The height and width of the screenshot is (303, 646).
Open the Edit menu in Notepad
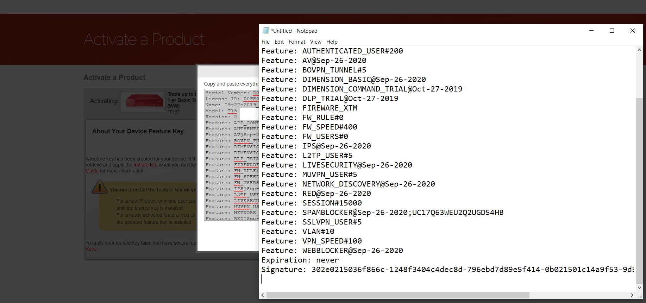pos(279,42)
